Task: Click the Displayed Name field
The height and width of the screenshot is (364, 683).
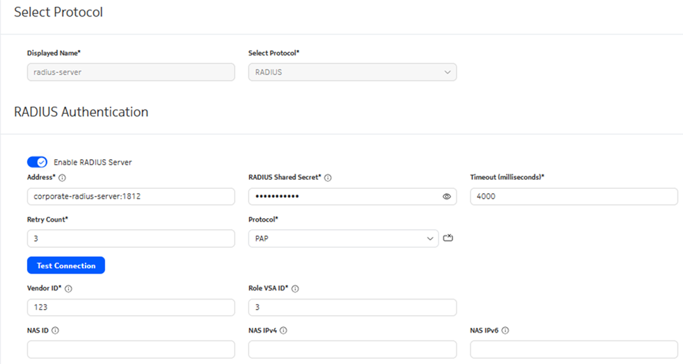Action: [x=131, y=72]
